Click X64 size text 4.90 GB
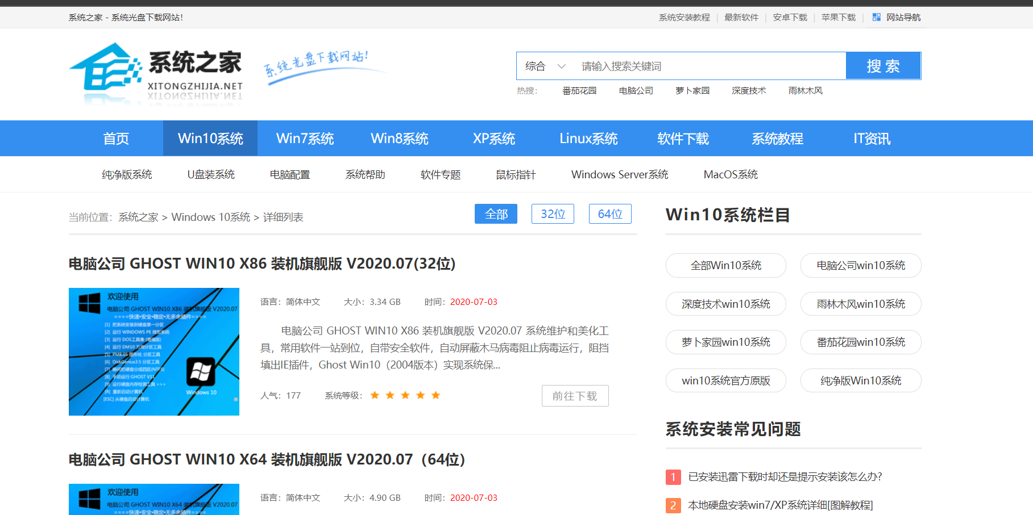 point(385,498)
